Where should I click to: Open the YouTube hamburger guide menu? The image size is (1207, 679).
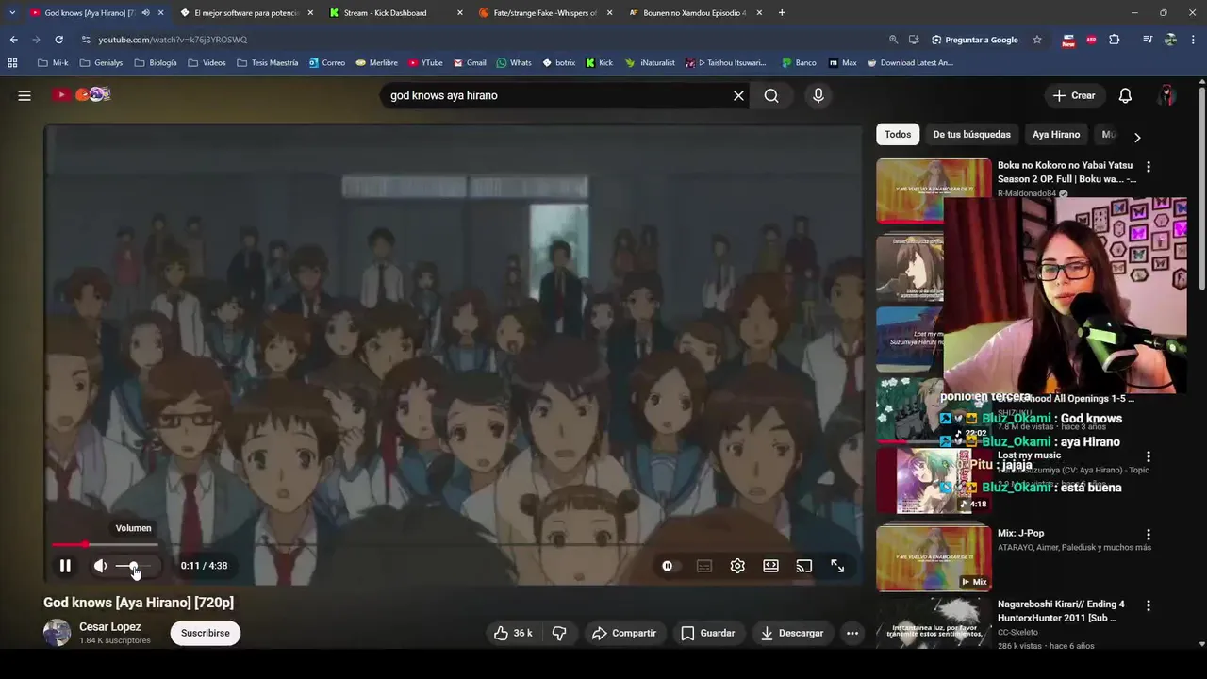point(25,95)
